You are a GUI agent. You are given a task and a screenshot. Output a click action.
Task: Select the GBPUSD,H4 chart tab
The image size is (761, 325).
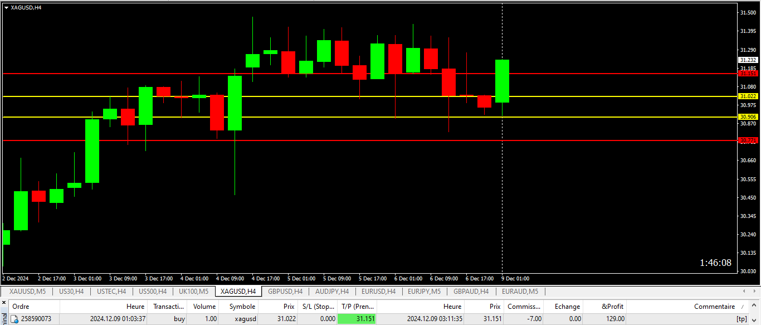tap(285, 291)
